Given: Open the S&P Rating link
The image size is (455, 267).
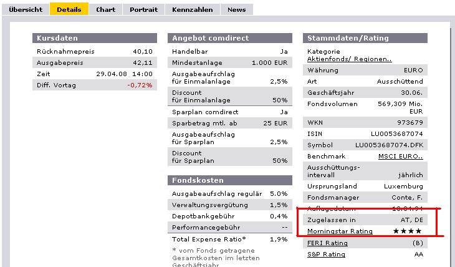Looking at the screenshot, I should (327, 255).
